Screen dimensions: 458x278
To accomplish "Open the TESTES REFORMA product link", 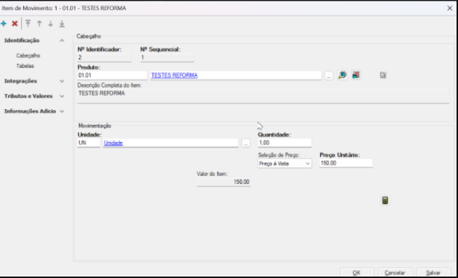I will point(175,75).
